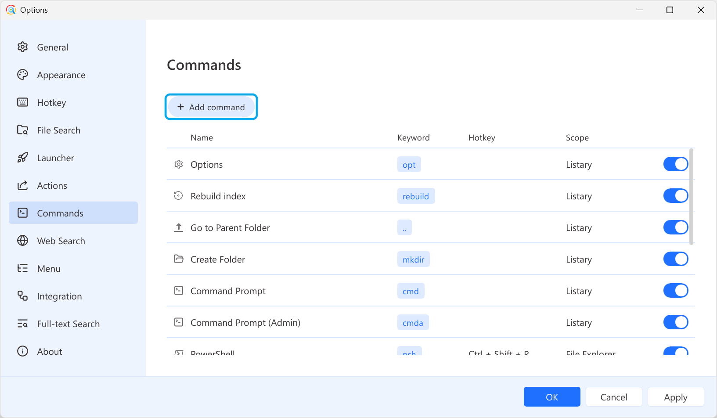Click the Command Prompt row terminal icon
Screen dimensions: 717x418
(x=178, y=291)
